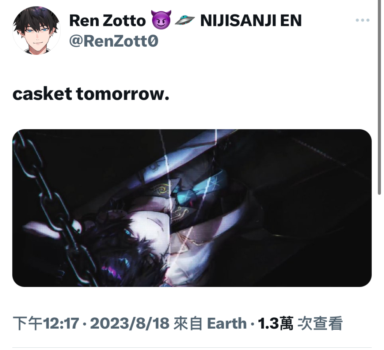Click the 次查看 views label
Viewport: 384px width, 350px height.
320,323
